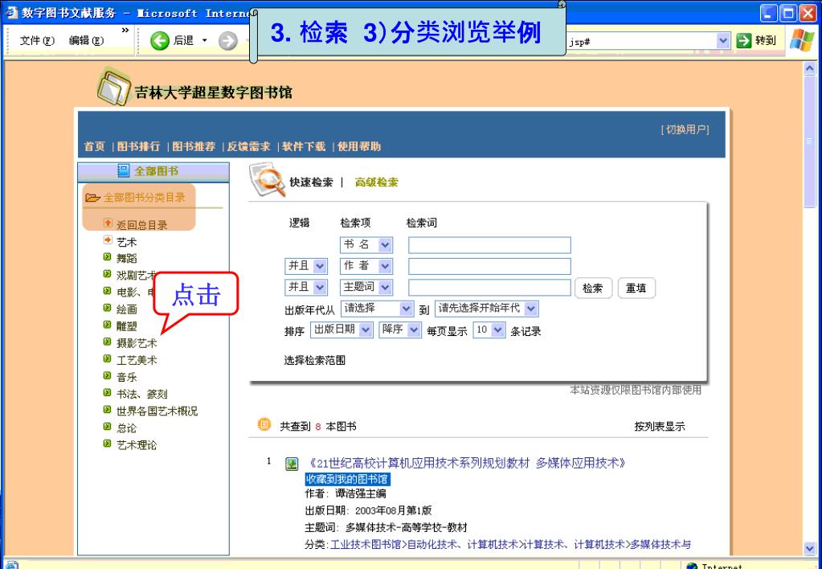
Task: Open the 作者 search field dropdown
Action: click(x=386, y=266)
